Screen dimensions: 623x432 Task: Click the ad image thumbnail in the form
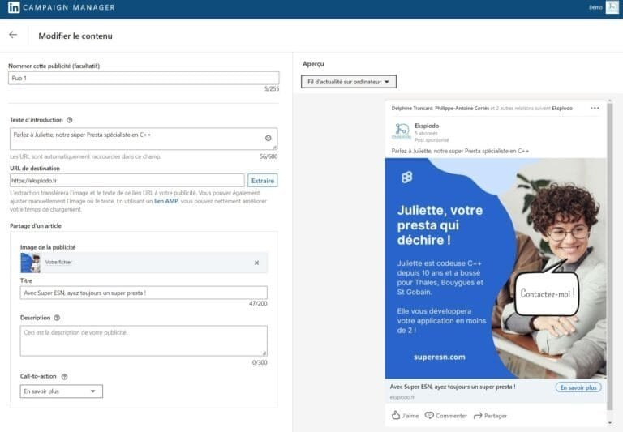[31, 263]
